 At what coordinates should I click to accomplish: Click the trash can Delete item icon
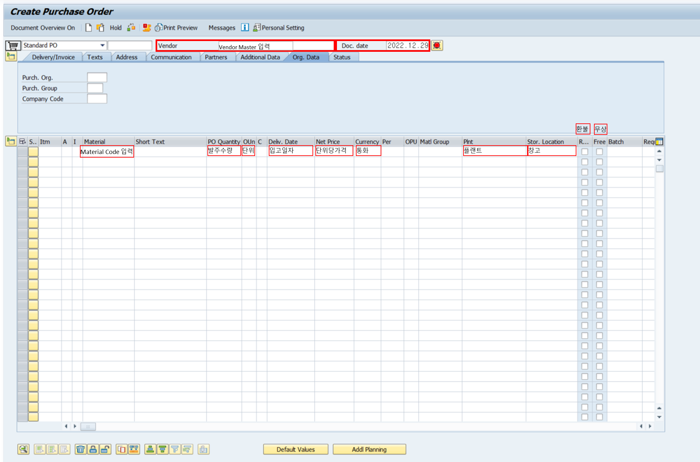click(80, 449)
